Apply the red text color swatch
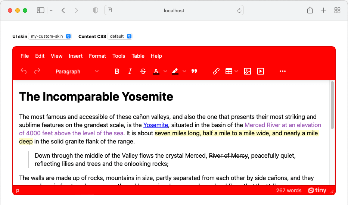This screenshot has width=348, height=205. click(x=156, y=71)
